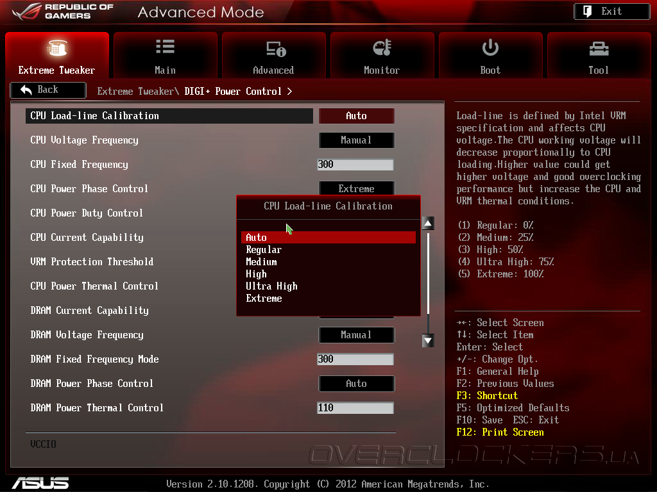Select the DRAM Voltage Frequency label
This screenshot has height=492, width=657.
pyautogui.click(x=87, y=334)
